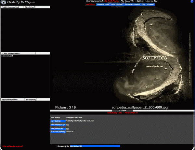The width and height of the screenshot is (195, 150).
Task: Click the loading progress bar
Action: pyautogui.click(x=122, y=110)
